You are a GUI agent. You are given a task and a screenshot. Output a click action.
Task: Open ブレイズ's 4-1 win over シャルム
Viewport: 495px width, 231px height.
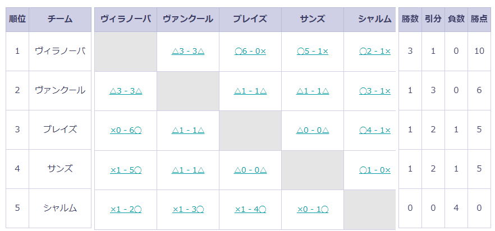375,130
